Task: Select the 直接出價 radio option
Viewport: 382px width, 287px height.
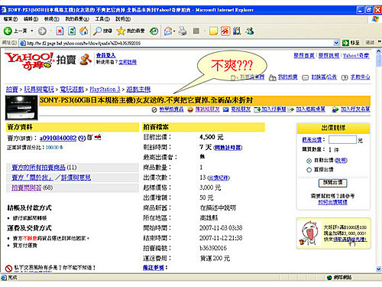Action: pos(309,170)
